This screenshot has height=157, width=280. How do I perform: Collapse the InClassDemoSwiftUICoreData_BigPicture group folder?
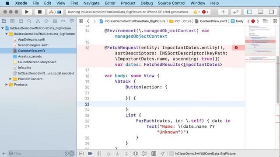tap(7, 34)
